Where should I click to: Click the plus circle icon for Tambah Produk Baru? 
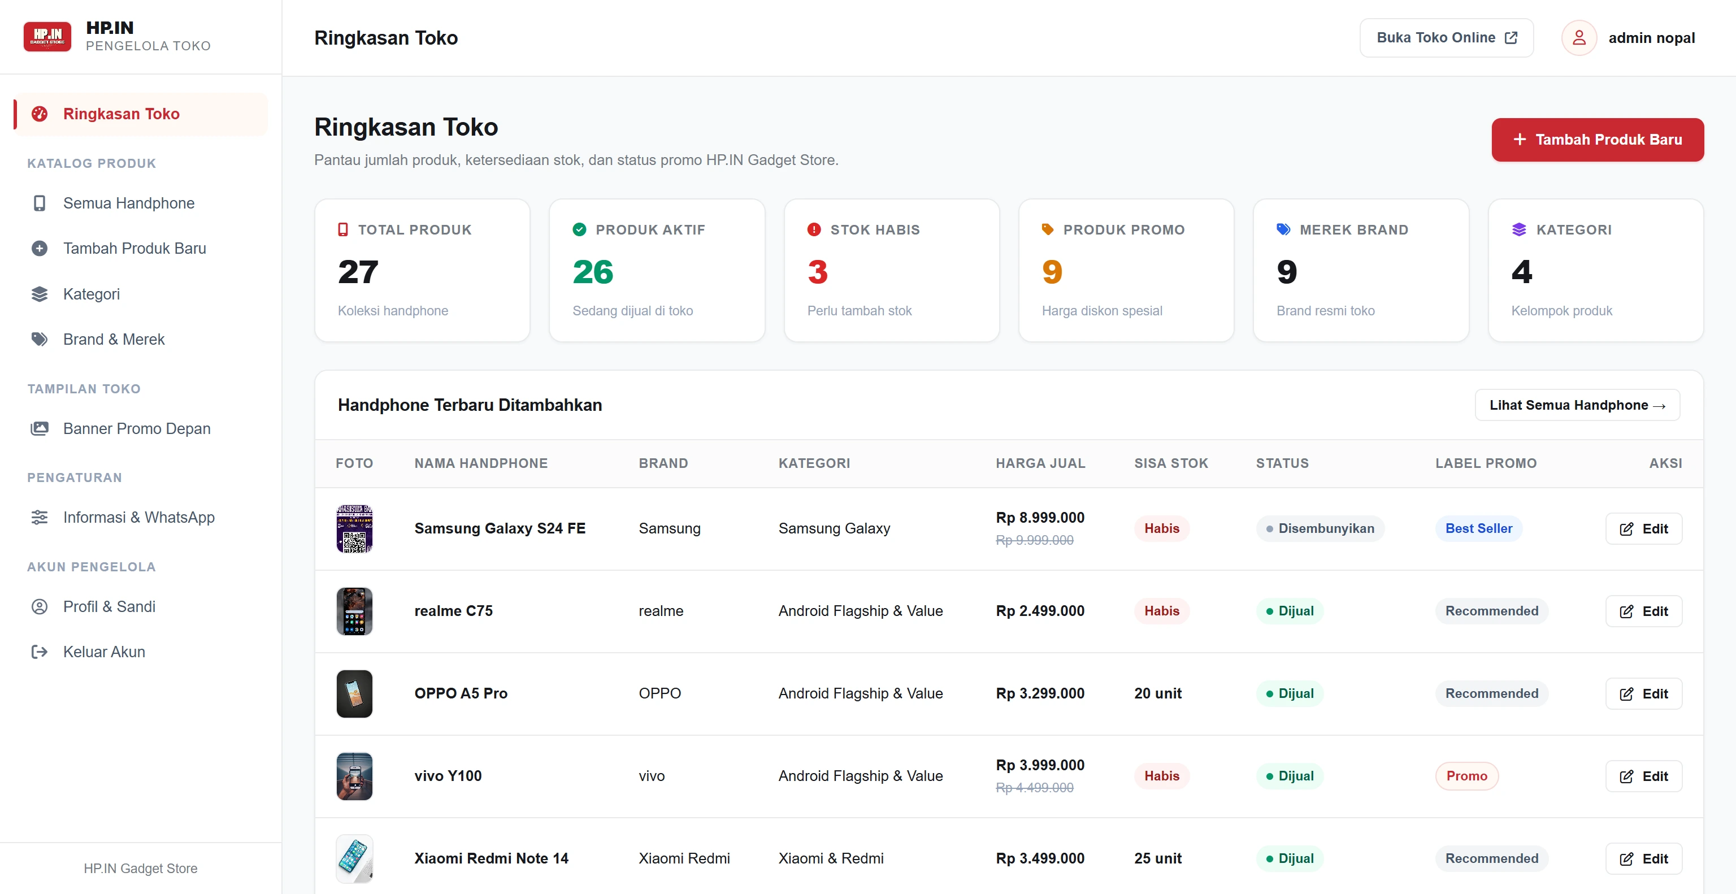click(x=40, y=249)
